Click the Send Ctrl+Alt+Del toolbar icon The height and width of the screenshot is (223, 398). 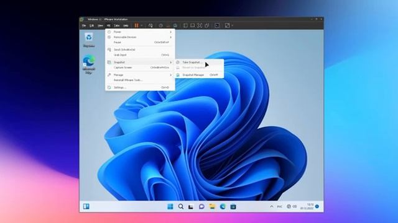[x=150, y=25]
